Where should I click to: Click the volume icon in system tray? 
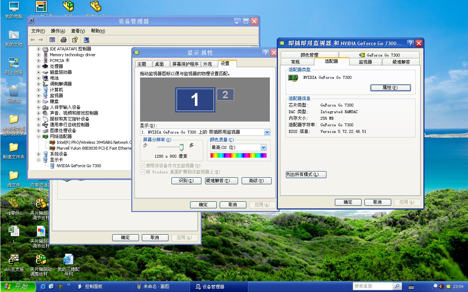441,287
